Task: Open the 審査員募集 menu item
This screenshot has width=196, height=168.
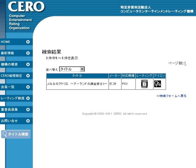Action: click(16, 110)
